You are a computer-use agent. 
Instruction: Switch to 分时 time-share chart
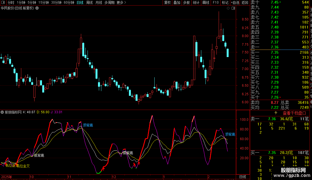click(11, 2)
